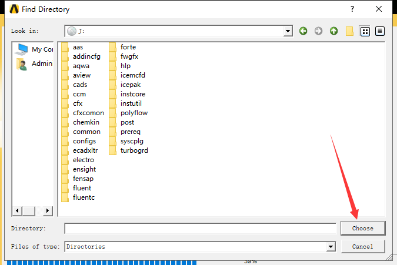Select the addincfg folder
This screenshot has width=397, height=265.
(81, 56)
